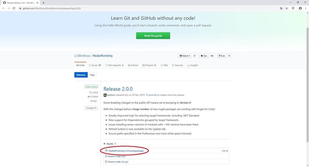Open the GlitchEnzo owner link
309x167 pixels.
pos(83,56)
